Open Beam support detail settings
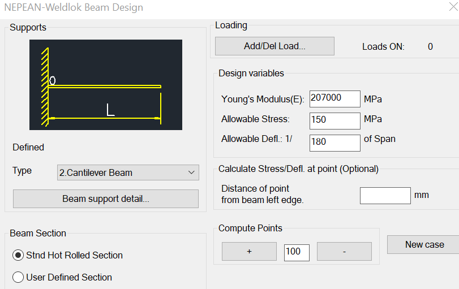 point(106,199)
